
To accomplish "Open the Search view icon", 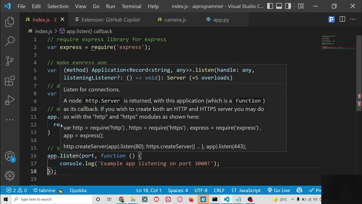I will coord(10,41).
